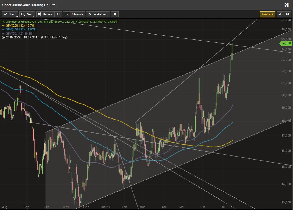The width and height of the screenshot is (293, 210).
Task: Click the time range arrows icon
Action: point(67,14)
